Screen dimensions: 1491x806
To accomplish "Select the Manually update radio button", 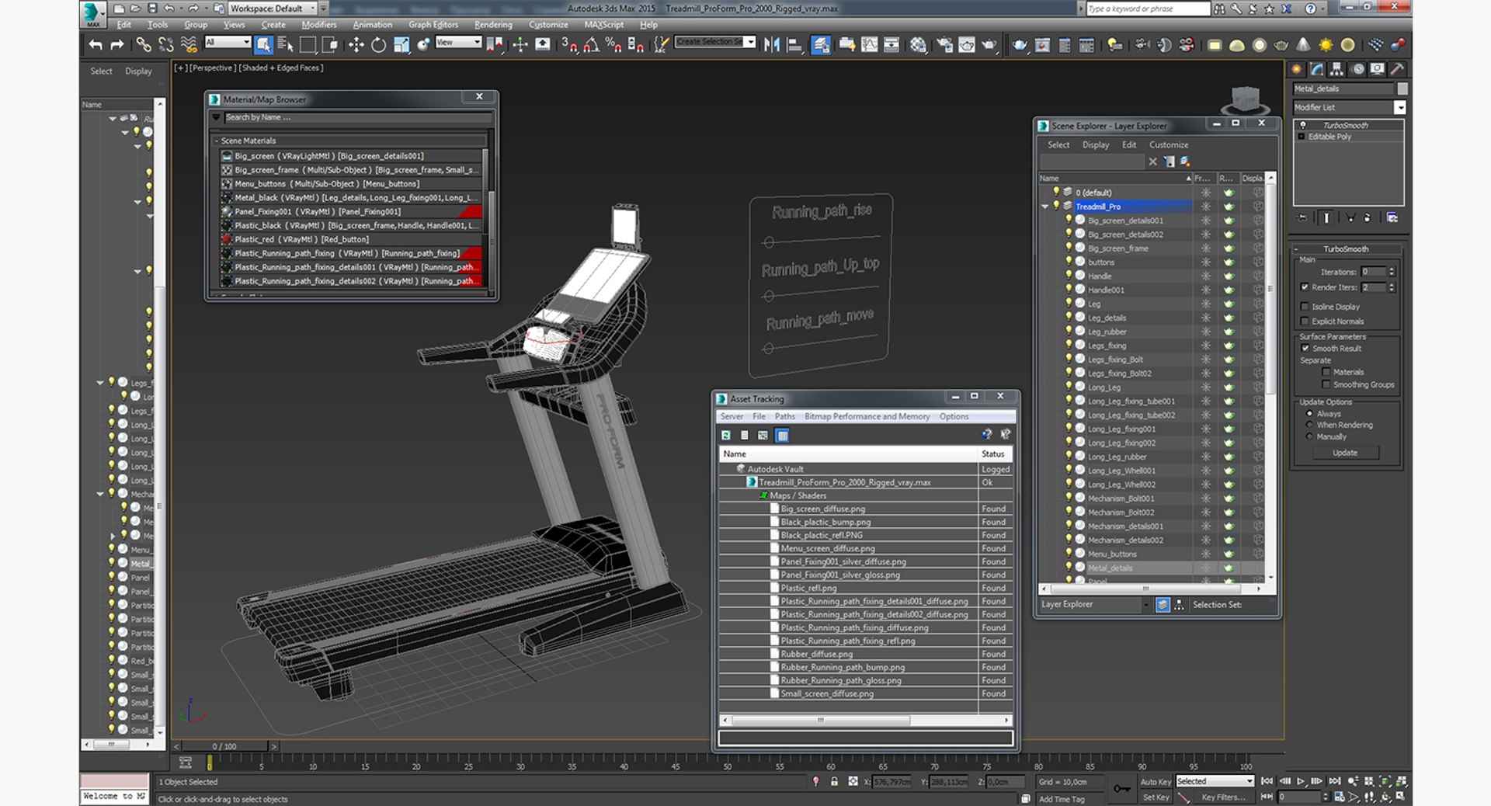I will [x=1309, y=436].
